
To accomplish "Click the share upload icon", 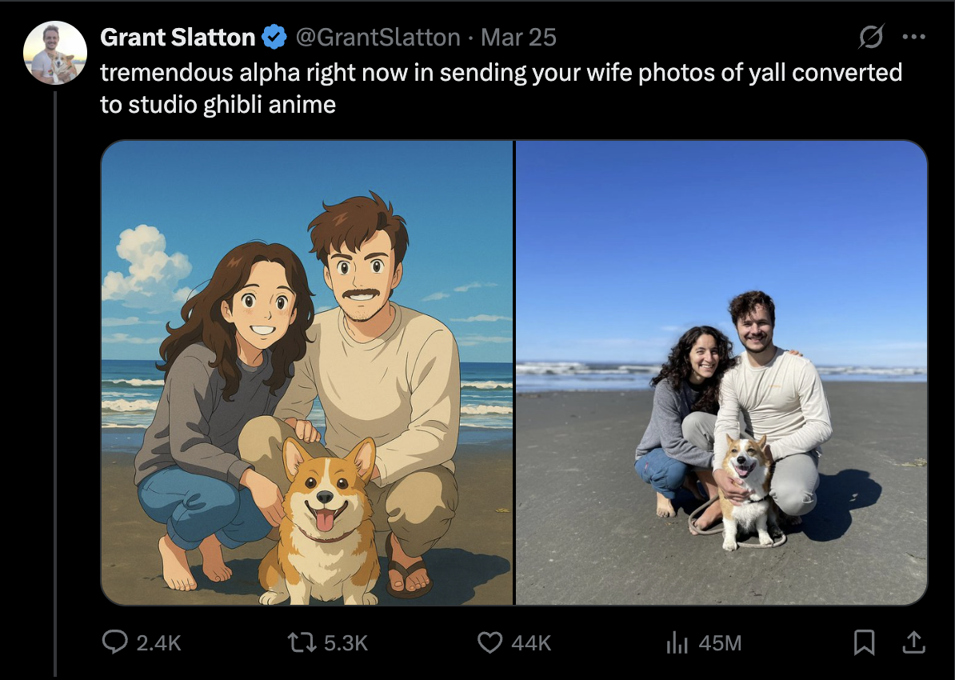I will coord(913,641).
